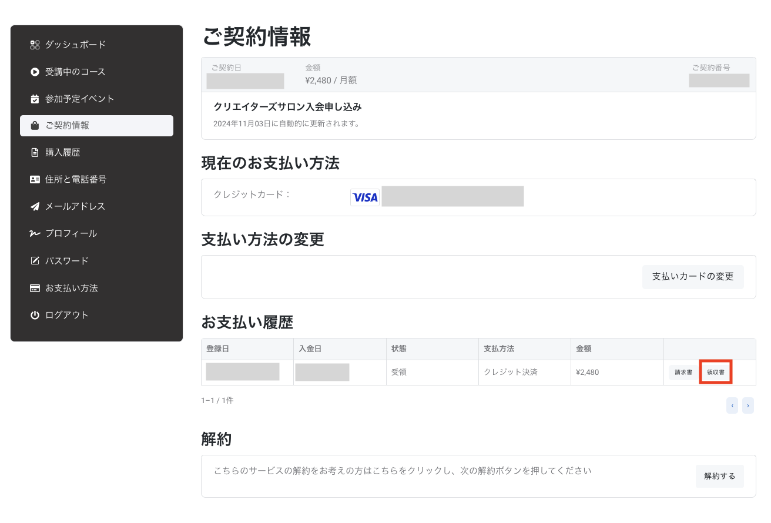Click the document icon beside 購入履歴
This screenshot has width=771, height=523.
pyautogui.click(x=35, y=153)
